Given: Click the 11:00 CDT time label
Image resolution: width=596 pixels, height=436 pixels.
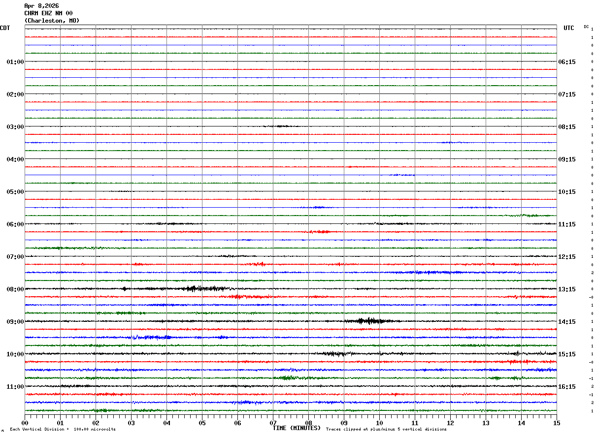Looking at the screenshot, I should point(15,387).
